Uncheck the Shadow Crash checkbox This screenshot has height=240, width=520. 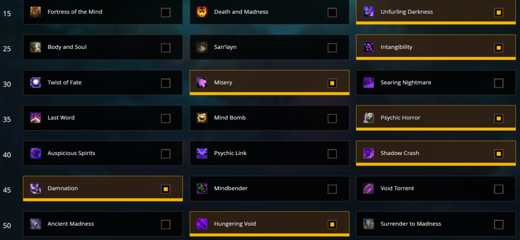pyautogui.click(x=499, y=154)
